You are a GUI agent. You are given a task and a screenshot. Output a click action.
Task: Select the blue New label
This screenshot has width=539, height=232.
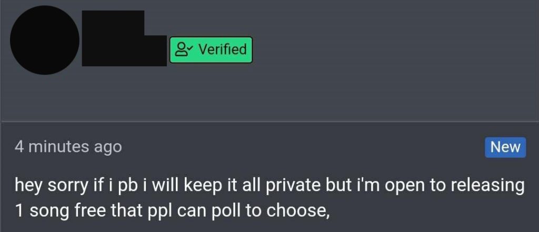point(505,147)
